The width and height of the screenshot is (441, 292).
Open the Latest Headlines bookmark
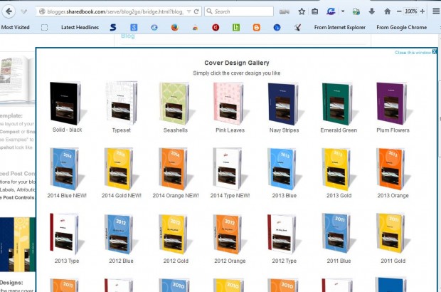pyautogui.click(x=80, y=27)
